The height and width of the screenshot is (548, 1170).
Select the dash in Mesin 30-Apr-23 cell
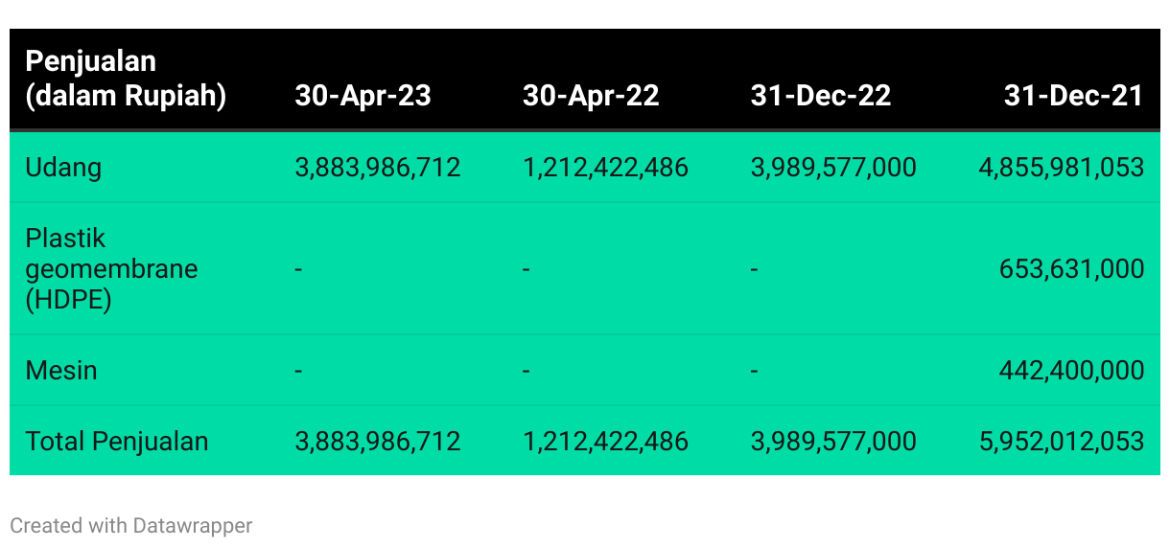[299, 370]
